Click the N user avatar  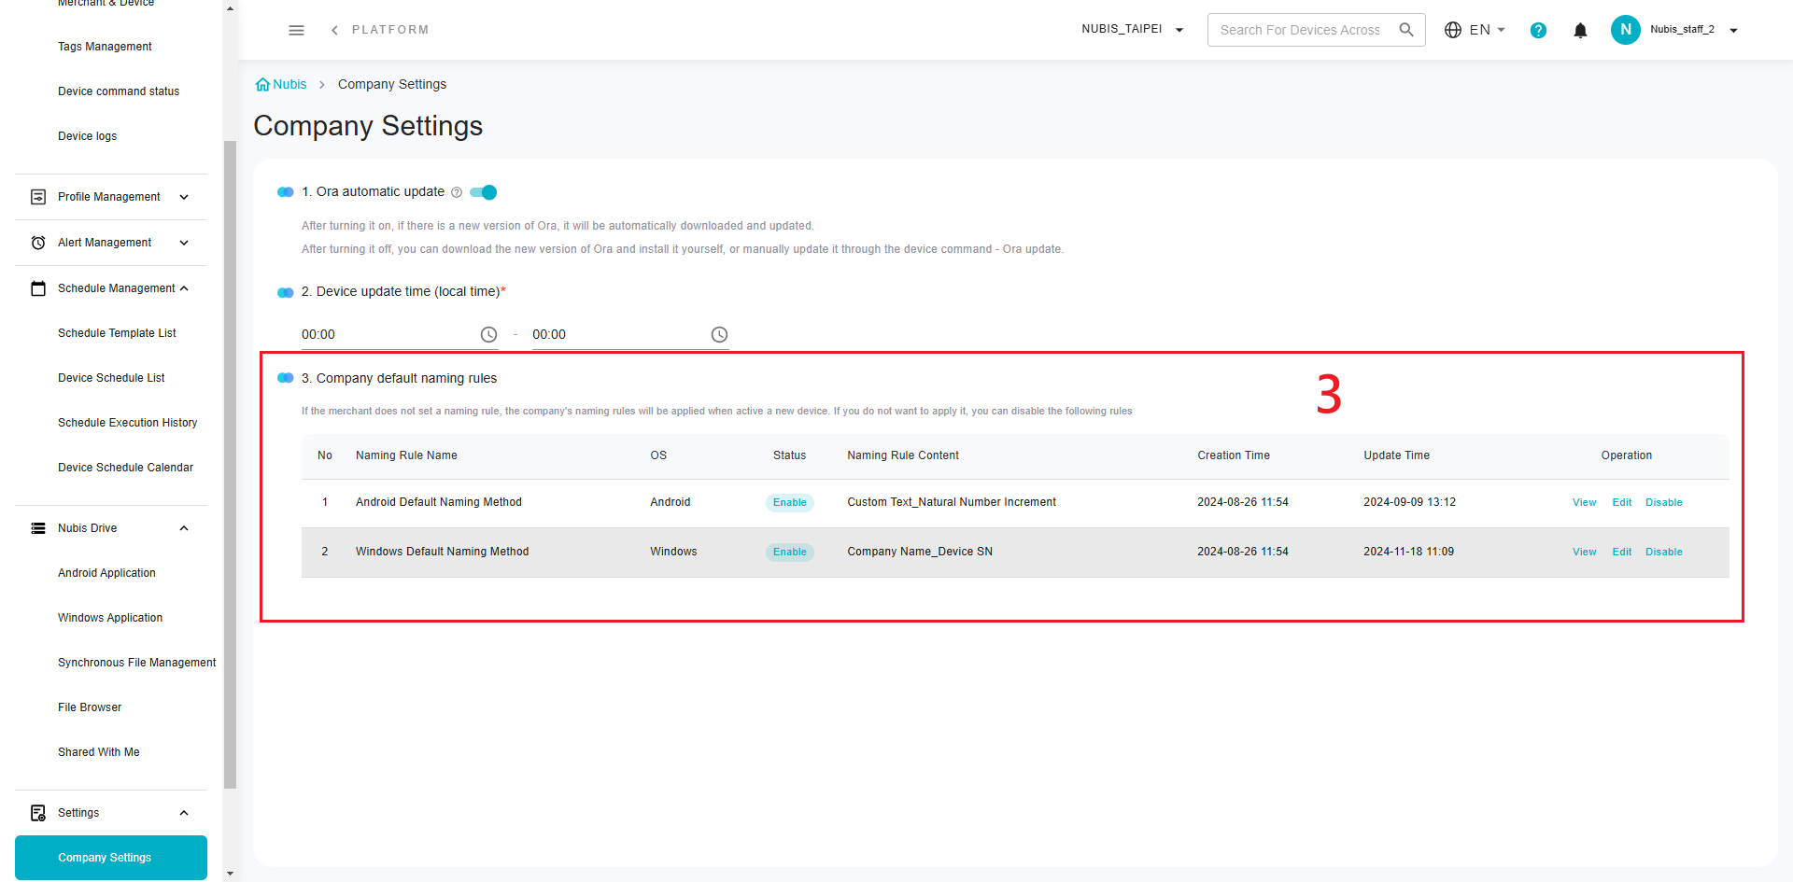pyautogui.click(x=1625, y=30)
